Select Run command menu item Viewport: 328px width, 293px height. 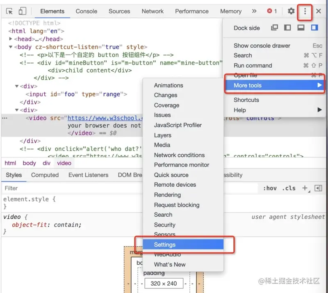[274, 66]
